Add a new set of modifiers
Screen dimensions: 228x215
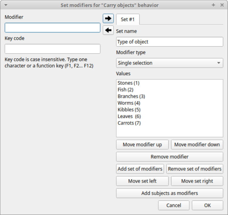pyautogui.click(x=140, y=169)
